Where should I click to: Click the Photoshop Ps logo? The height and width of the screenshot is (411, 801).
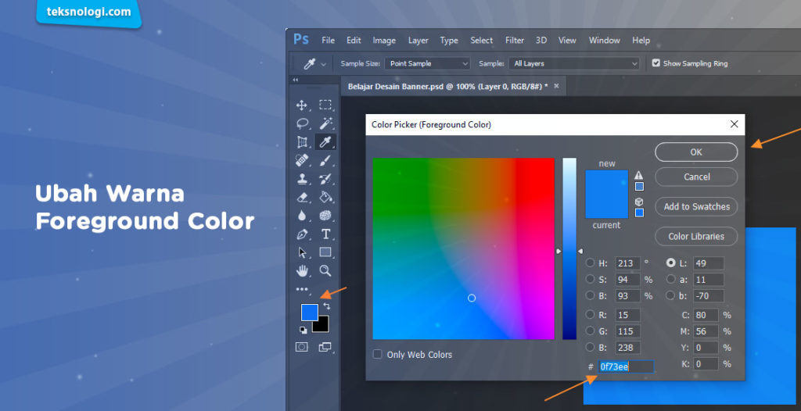(301, 39)
